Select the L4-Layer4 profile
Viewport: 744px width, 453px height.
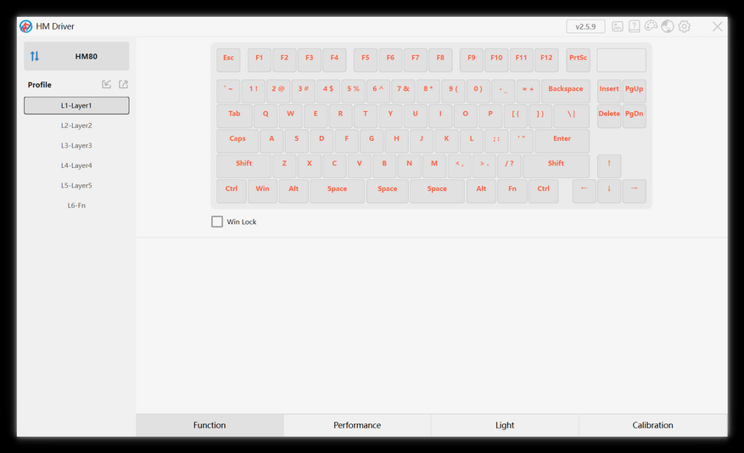(x=76, y=165)
